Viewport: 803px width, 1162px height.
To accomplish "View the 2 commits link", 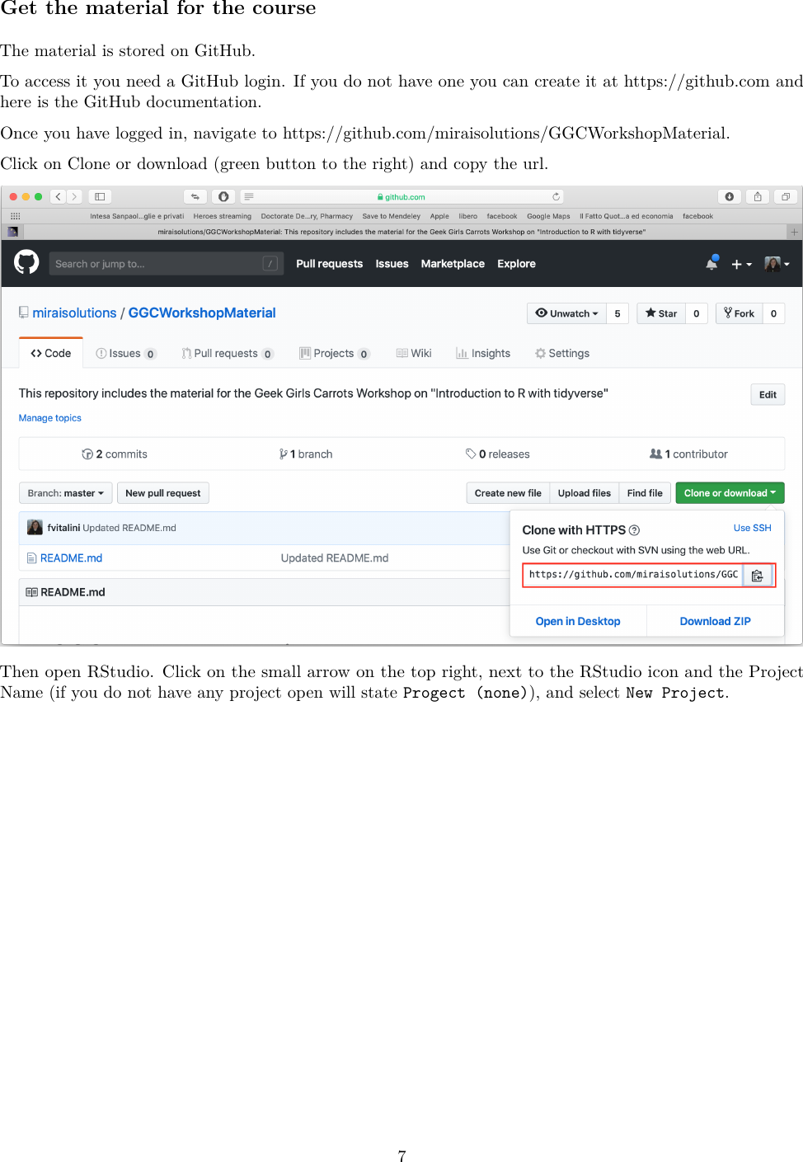I will (x=115, y=454).
